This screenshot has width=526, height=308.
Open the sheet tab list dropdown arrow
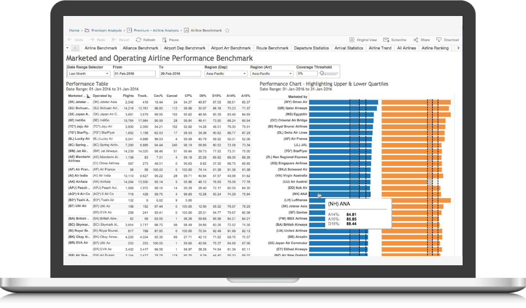coord(68,48)
